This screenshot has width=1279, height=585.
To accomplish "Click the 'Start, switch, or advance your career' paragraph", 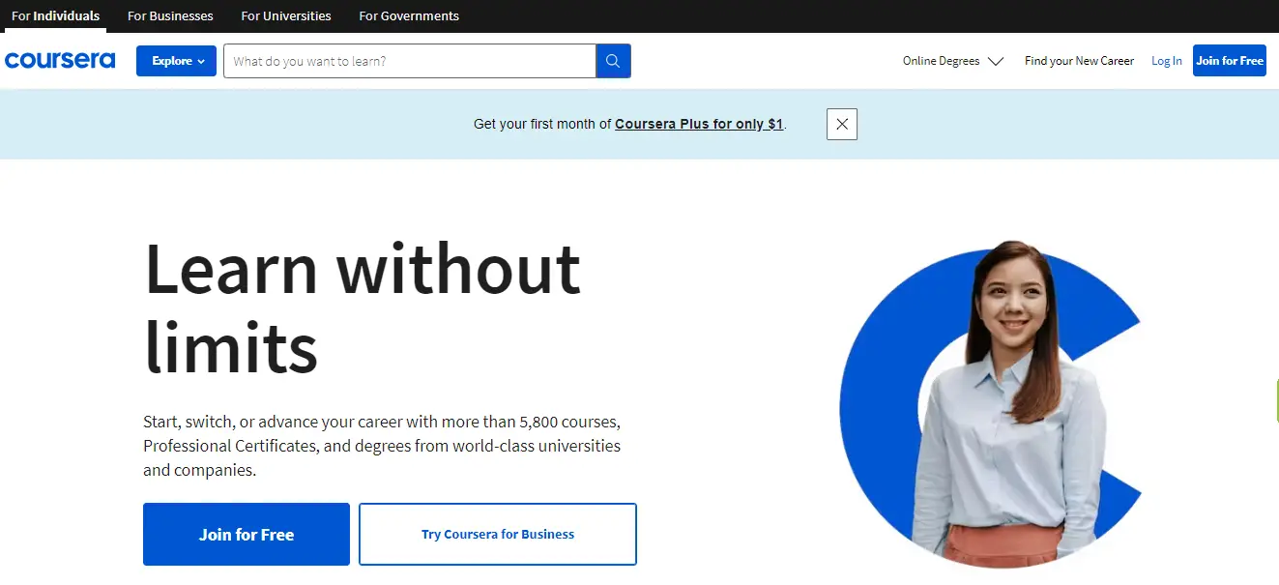I will pos(382,446).
